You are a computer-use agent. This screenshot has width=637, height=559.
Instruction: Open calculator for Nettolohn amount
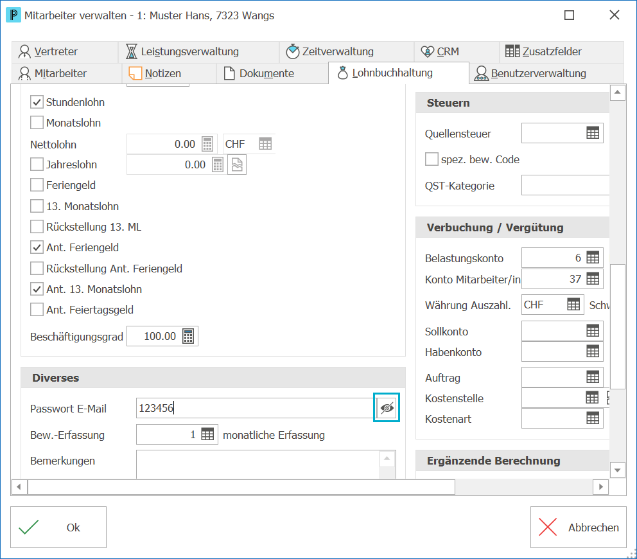[207, 144]
